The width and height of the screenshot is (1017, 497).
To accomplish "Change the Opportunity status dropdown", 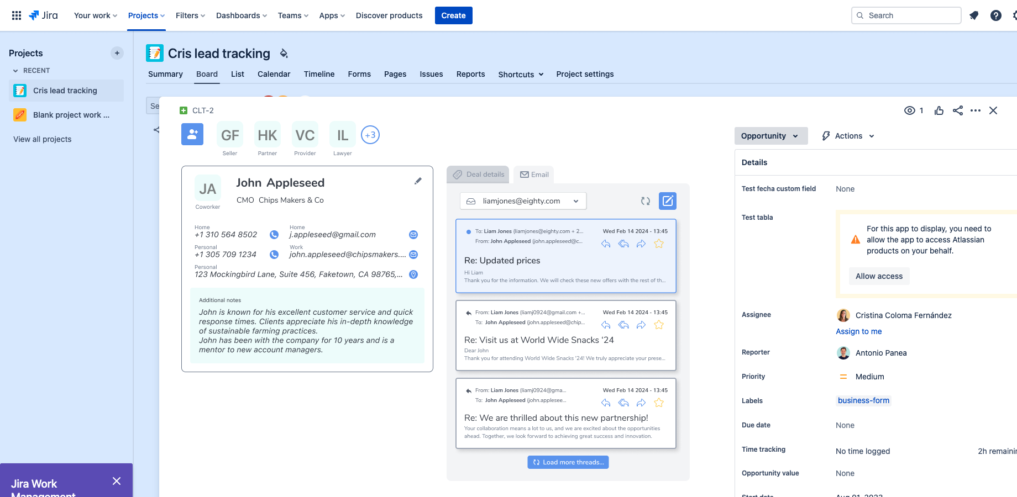I will tap(771, 136).
